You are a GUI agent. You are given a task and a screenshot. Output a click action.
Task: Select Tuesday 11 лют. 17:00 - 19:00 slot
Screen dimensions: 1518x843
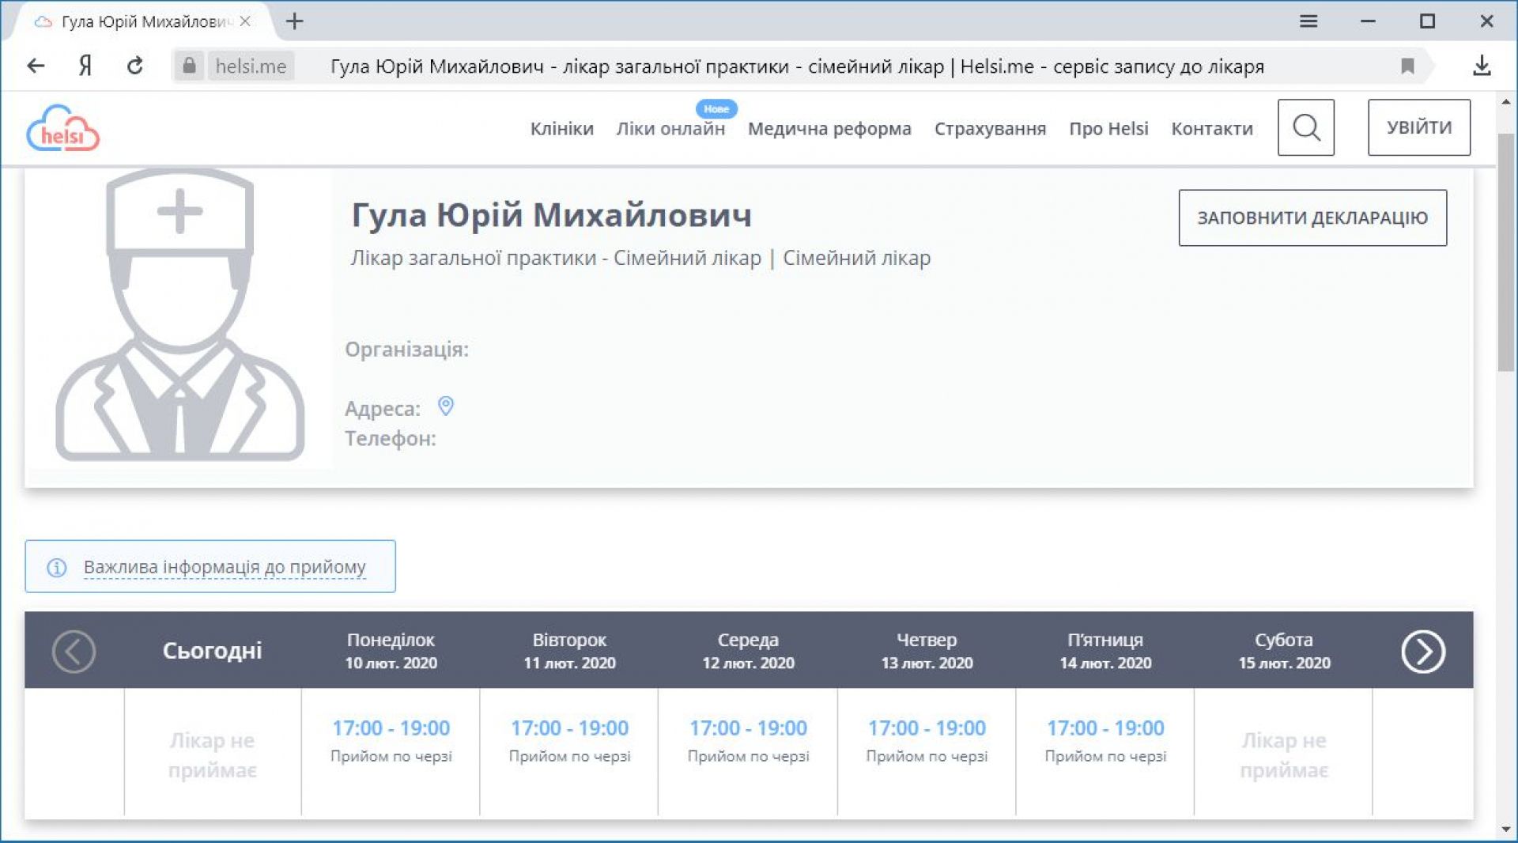click(569, 728)
